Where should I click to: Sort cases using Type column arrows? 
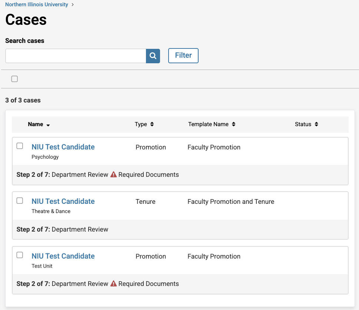152,124
